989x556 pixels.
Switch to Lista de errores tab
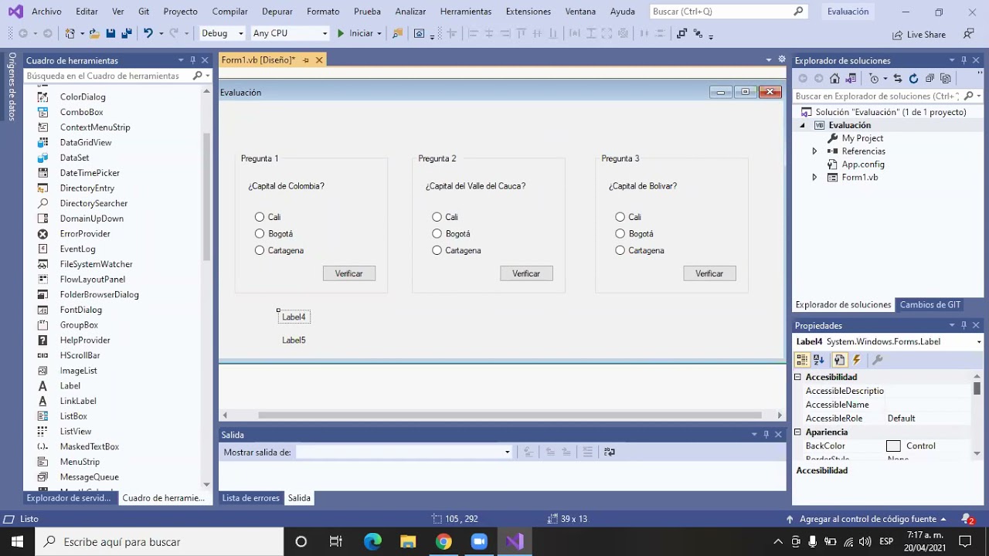[251, 498]
